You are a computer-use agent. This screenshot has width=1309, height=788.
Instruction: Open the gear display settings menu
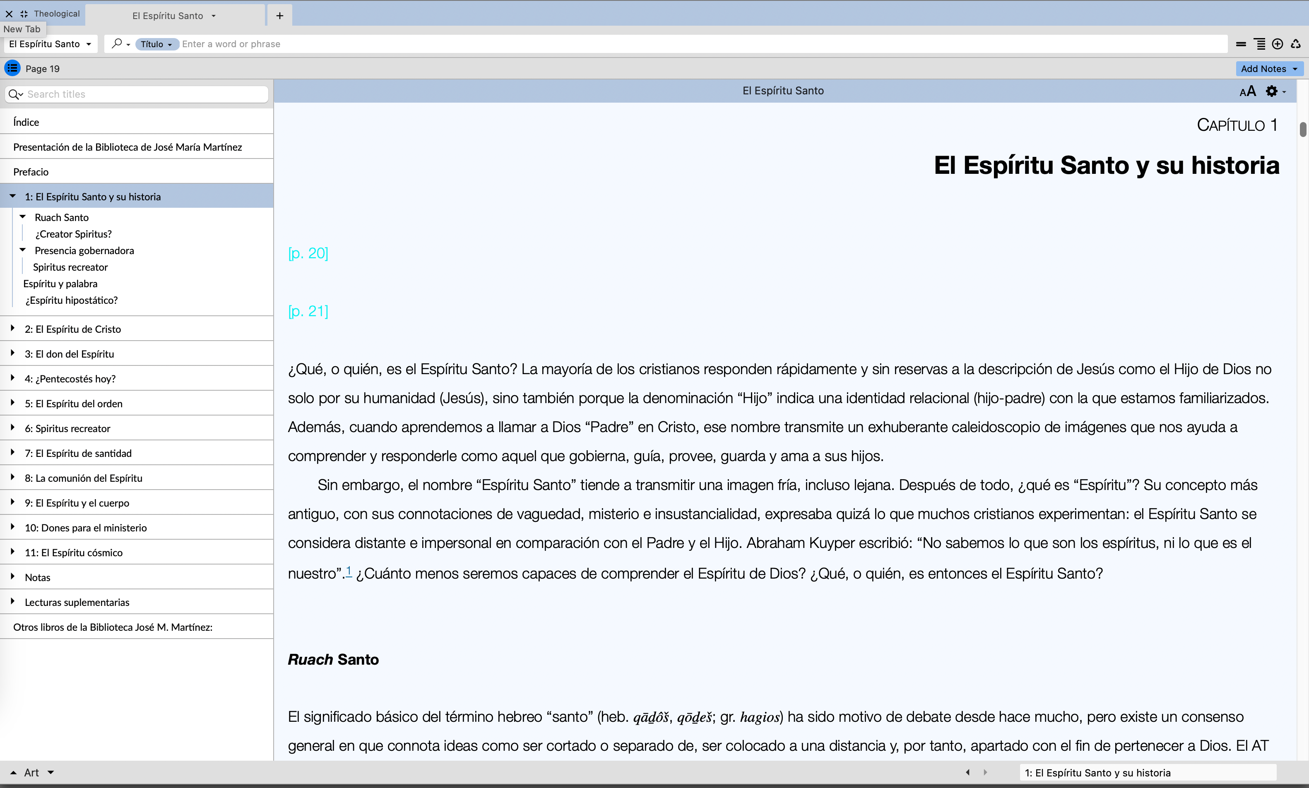pos(1272,91)
